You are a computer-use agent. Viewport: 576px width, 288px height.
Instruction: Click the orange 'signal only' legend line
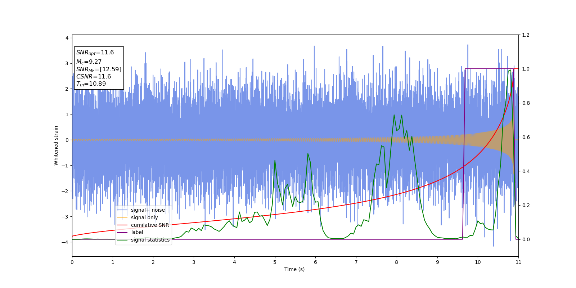point(122,217)
